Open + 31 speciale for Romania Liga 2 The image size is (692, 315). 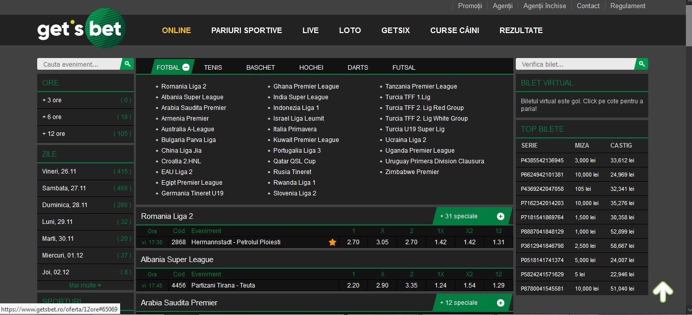[x=473, y=216]
